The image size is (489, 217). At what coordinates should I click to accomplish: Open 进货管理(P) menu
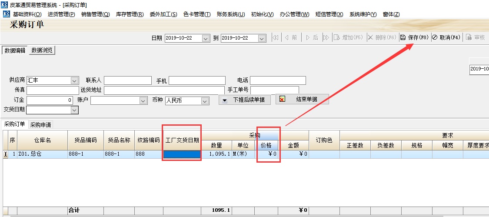point(61,14)
